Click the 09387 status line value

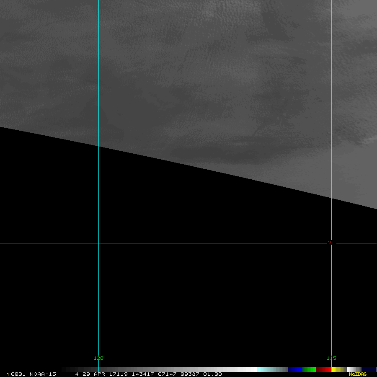(190, 374)
